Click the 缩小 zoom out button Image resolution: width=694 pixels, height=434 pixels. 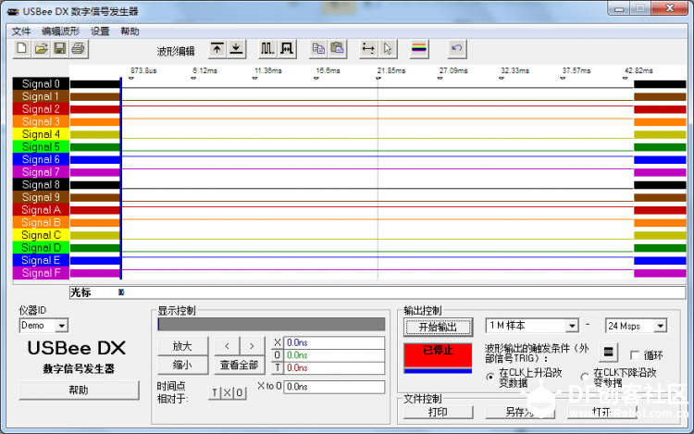tap(182, 365)
